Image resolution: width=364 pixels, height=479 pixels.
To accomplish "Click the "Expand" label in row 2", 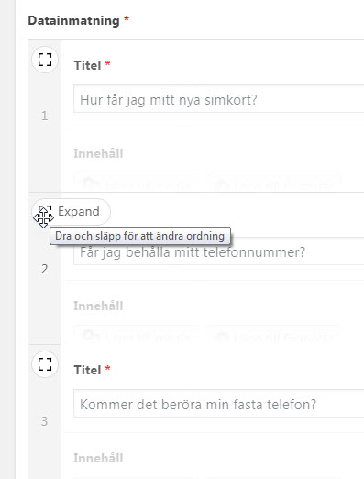I will 79,212.
